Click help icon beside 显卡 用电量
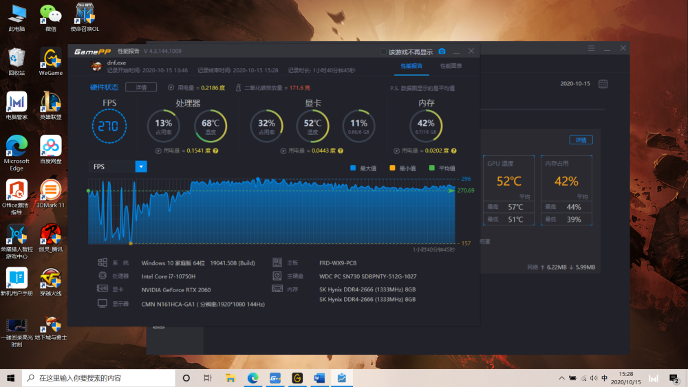 (x=341, y=151)
